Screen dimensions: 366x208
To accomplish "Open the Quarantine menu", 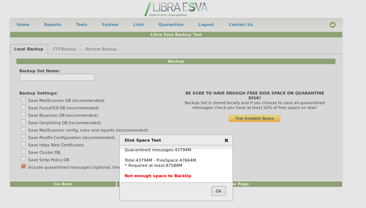I will coord(171,24).
